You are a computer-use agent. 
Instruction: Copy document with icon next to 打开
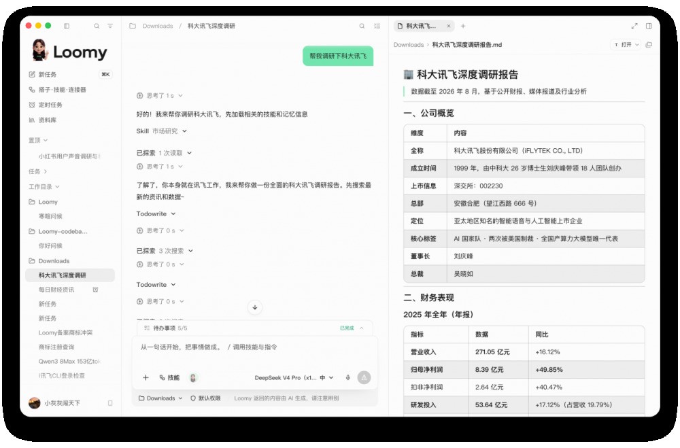pos(649,45)
